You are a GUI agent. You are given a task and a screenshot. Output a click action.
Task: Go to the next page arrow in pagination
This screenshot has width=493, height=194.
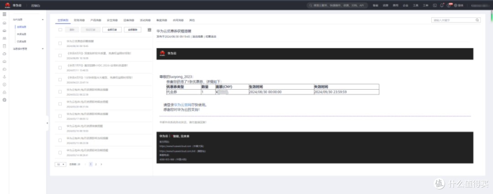pos(101,164)
